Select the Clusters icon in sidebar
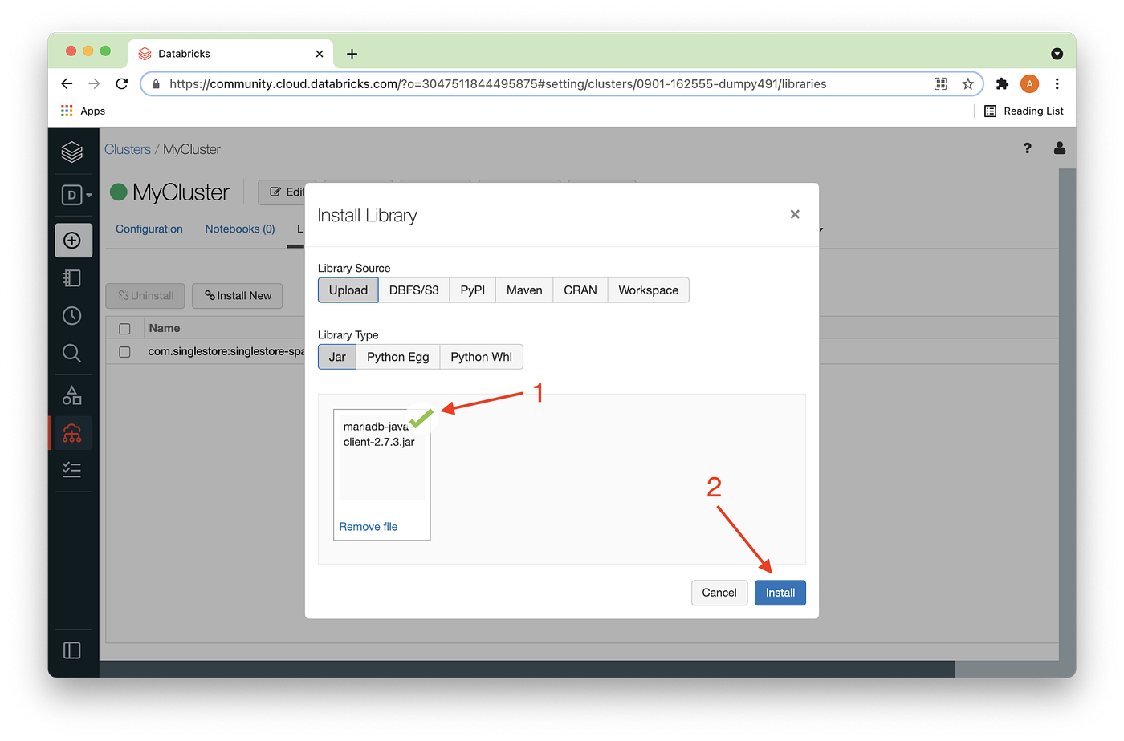1124x741 pixels. coord(72,433)
